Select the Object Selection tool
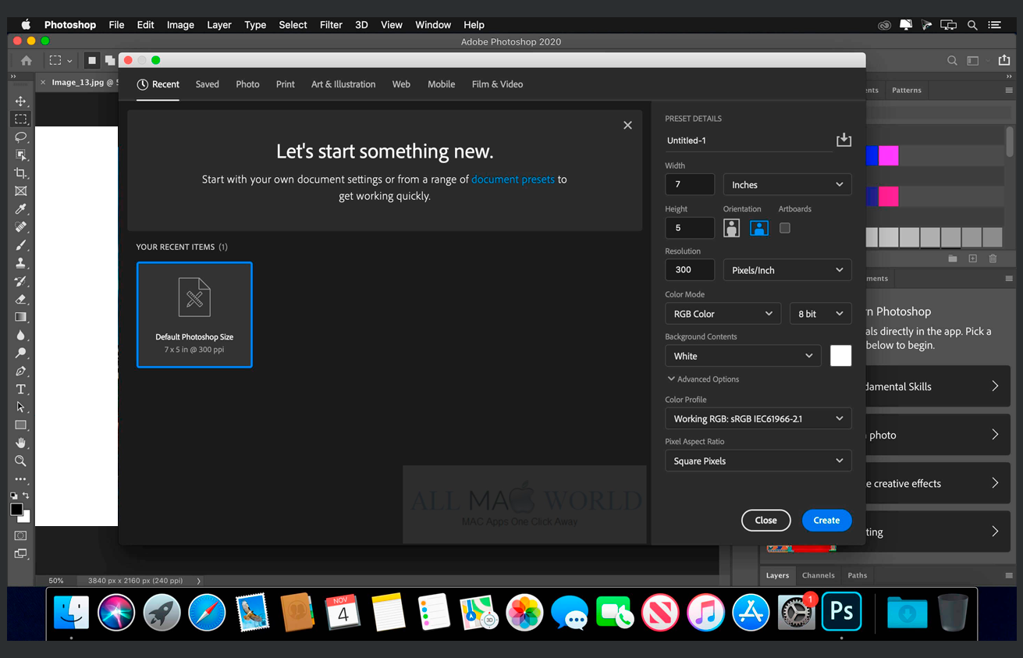 click(21, 155)
